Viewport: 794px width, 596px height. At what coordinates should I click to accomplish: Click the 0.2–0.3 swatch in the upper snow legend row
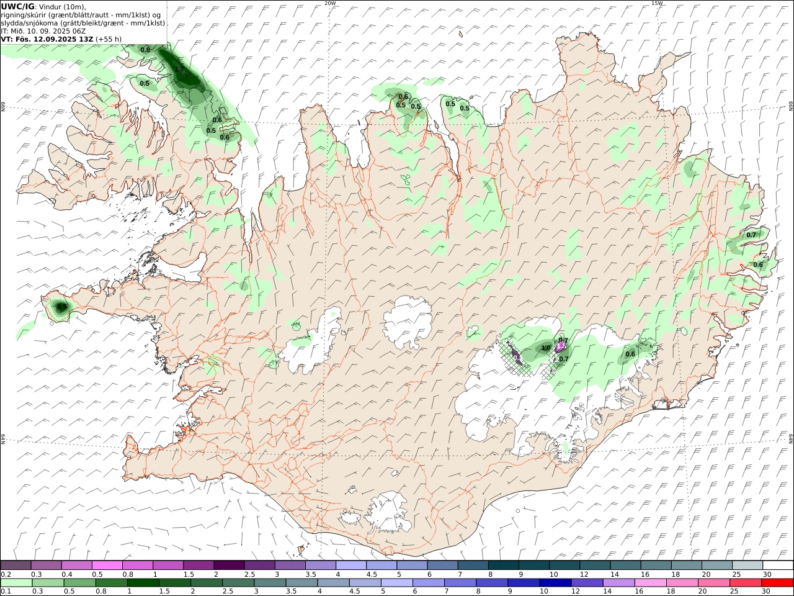click(x=16, y=565)
